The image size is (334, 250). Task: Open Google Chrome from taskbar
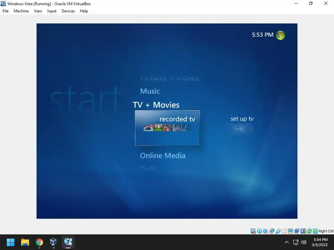pos(39,242)
